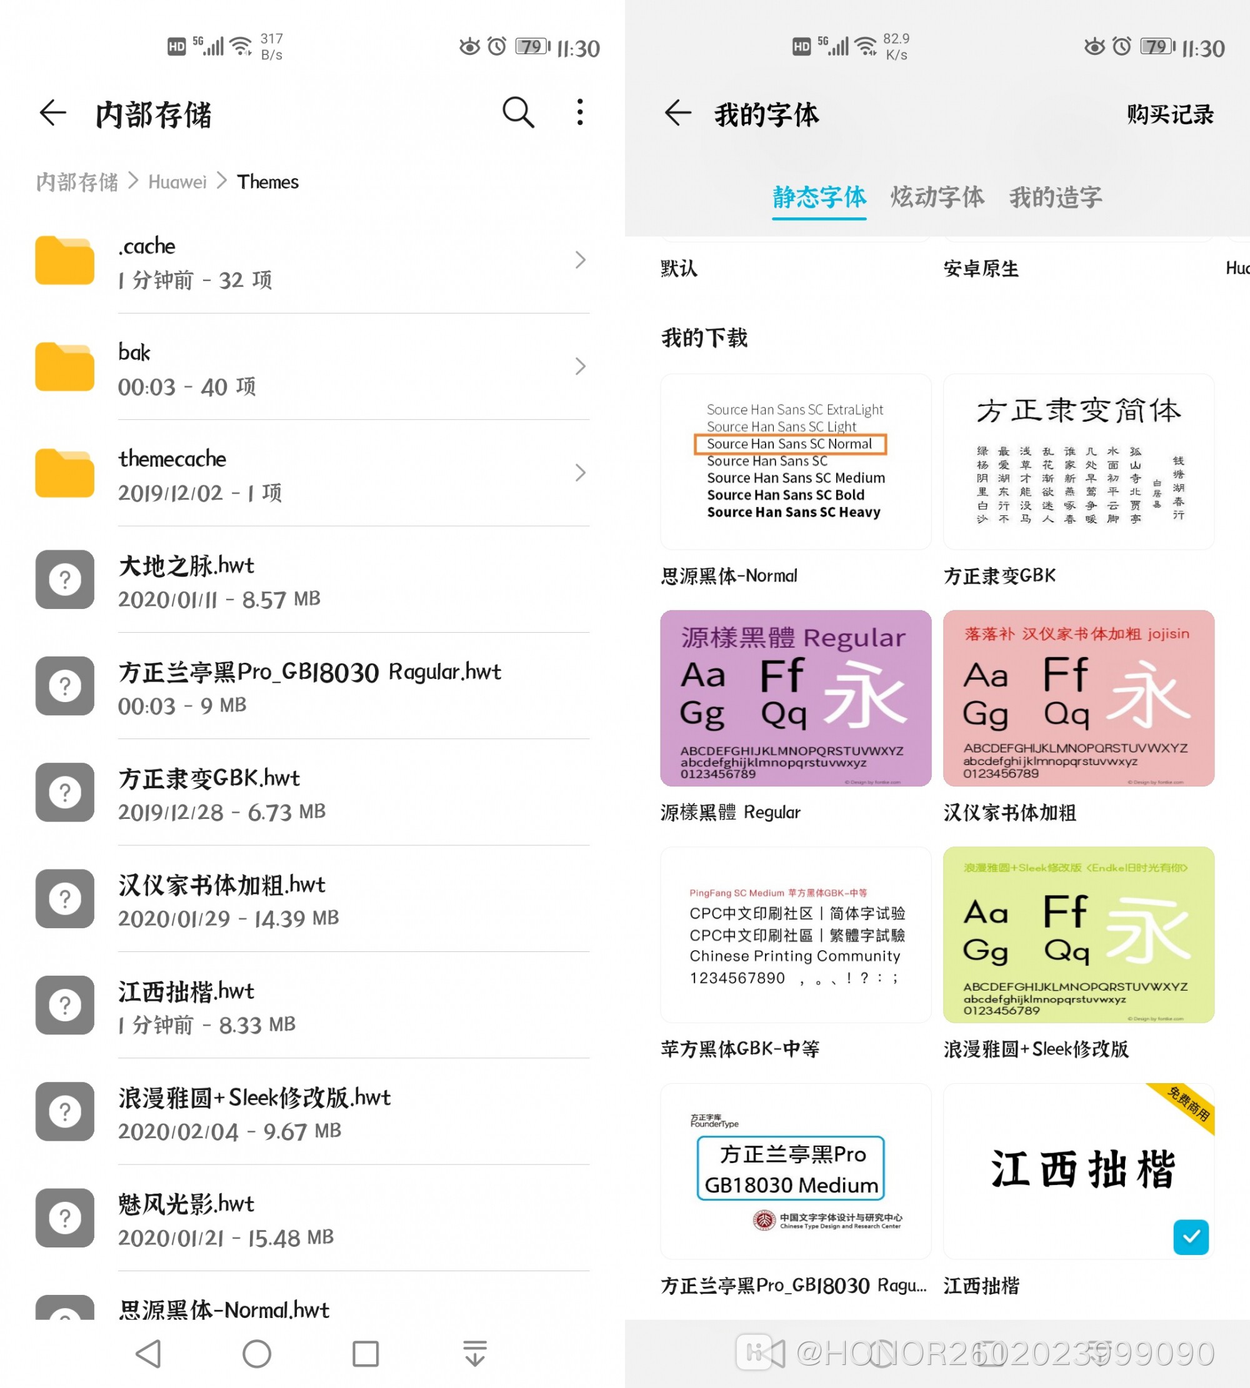
Task: Open search in the file manager
Action: click(x=518, y=112)
